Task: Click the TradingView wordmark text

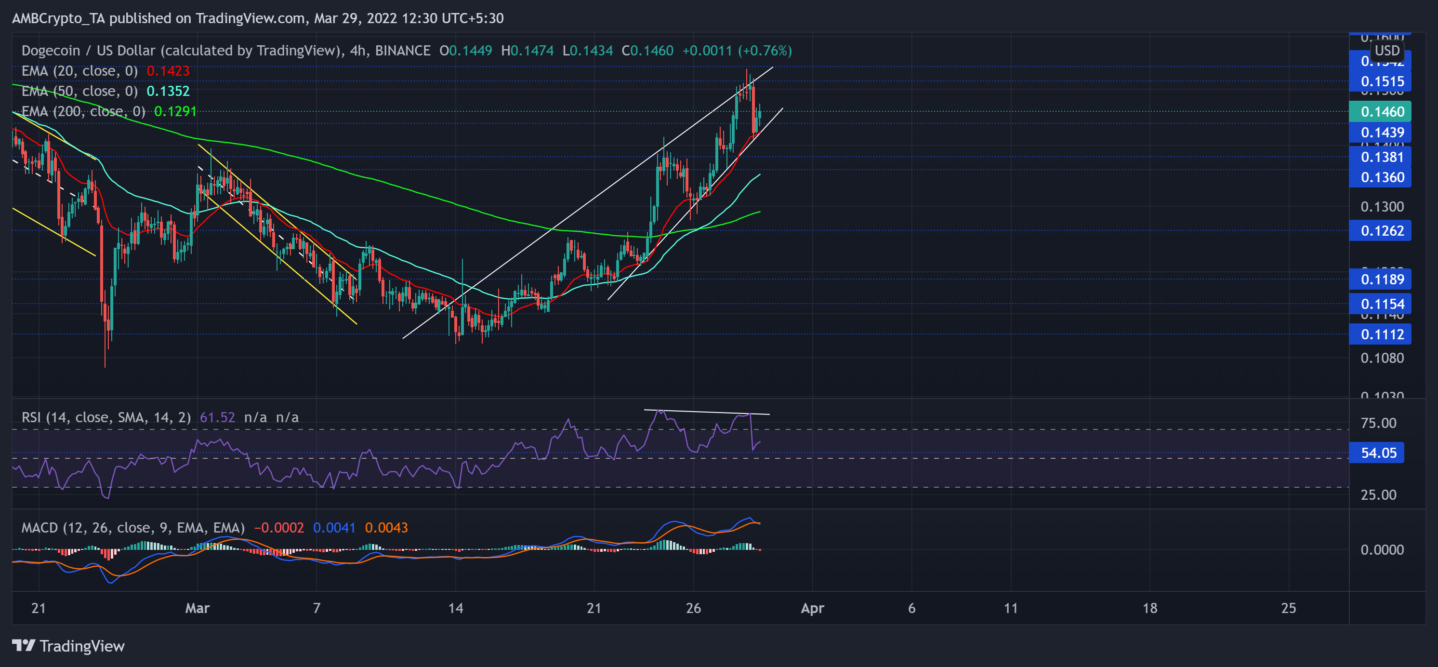Action: coord(82,646)
